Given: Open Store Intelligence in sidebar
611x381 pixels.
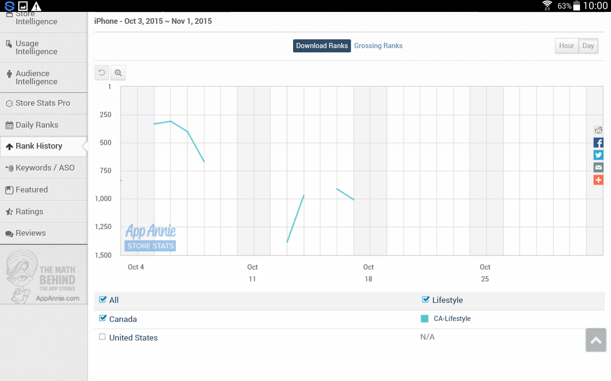Looking at the screenshot, I should click(43, 22).
